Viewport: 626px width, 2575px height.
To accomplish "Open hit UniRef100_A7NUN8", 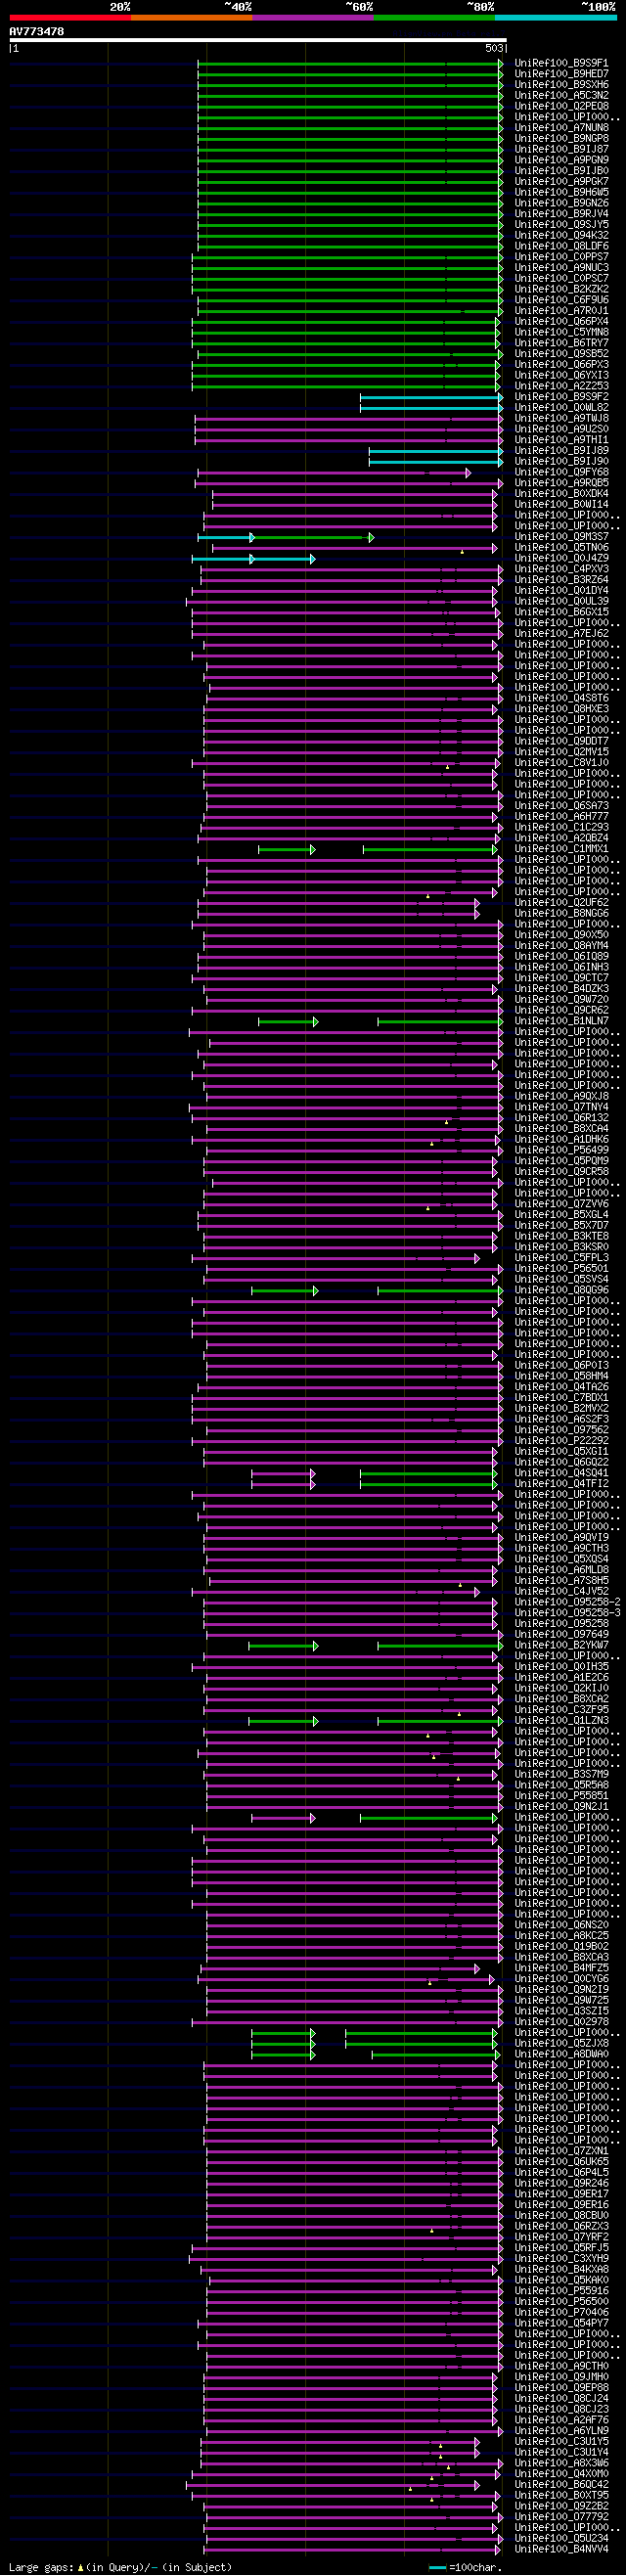I will point(561,128).
